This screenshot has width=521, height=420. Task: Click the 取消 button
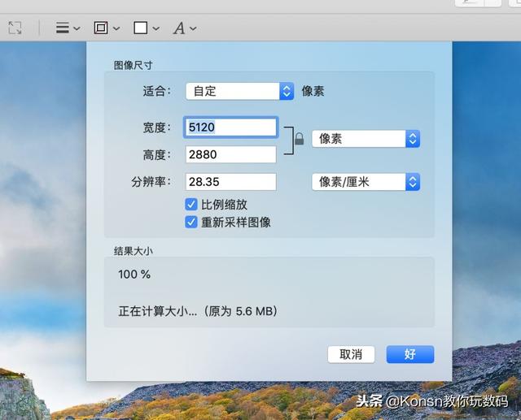coord(351,354)
